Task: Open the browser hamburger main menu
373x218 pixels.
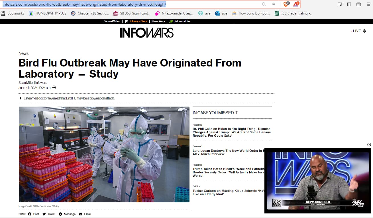Action: [x=368, y=4]
